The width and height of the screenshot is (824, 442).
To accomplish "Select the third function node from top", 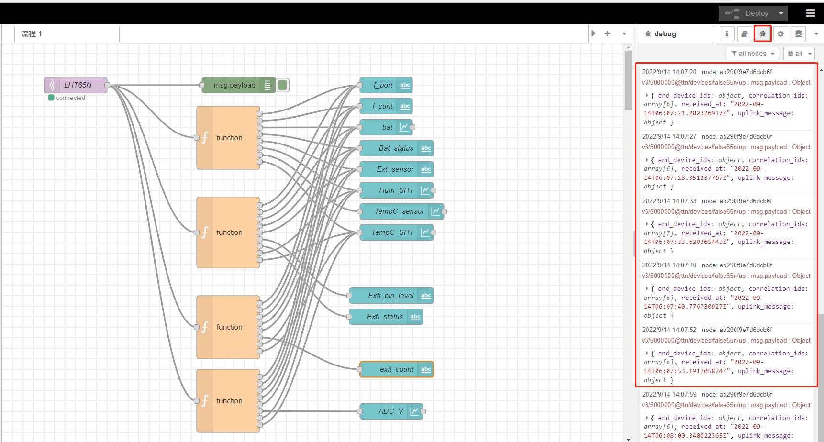I will coord(228,327).
